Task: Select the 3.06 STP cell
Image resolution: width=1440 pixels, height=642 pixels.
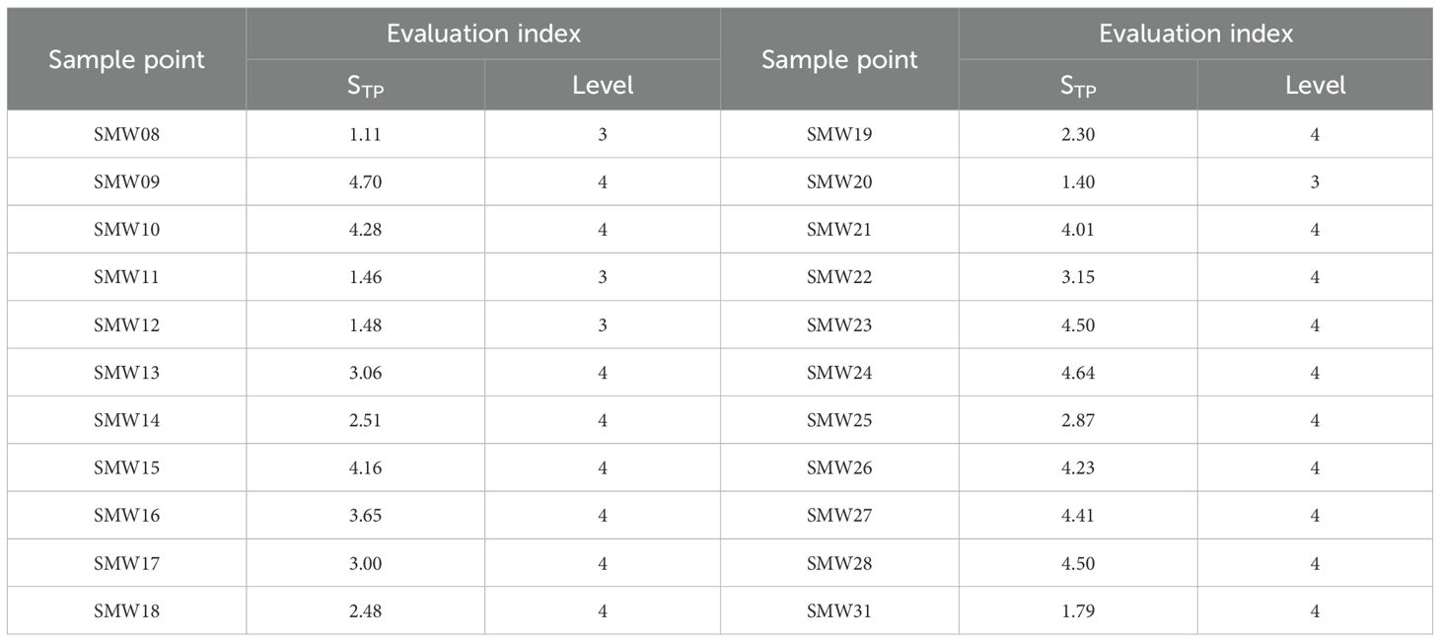Action: 365,373
